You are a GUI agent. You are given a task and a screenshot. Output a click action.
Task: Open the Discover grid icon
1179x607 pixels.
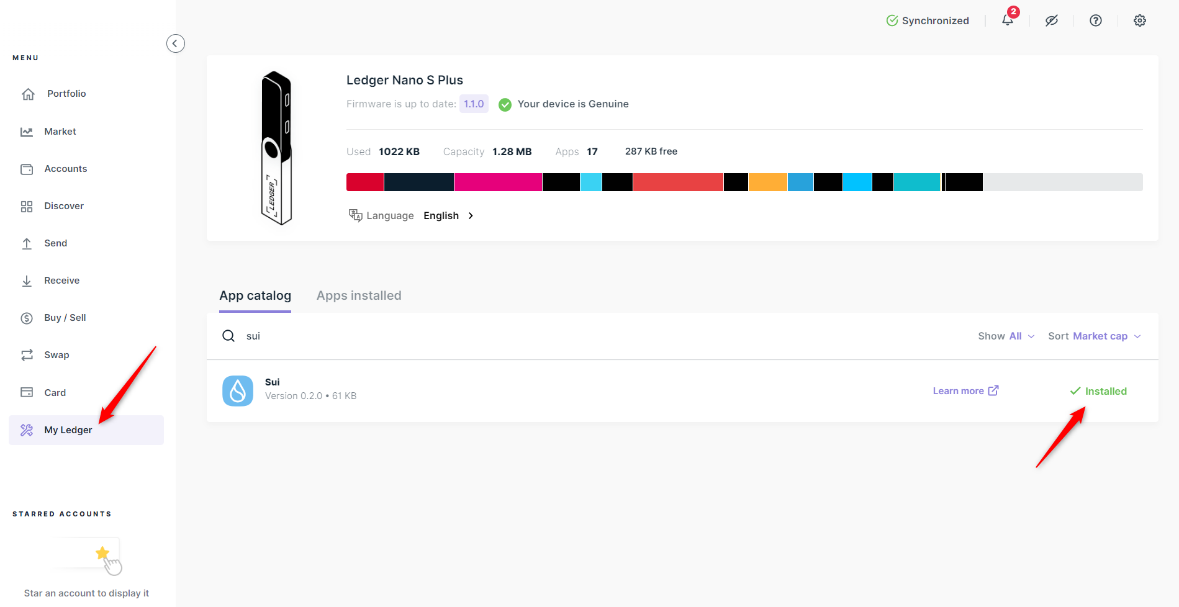tap(27, 206)
